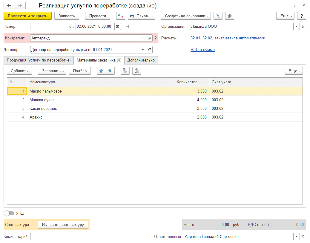This screenshot has height=243, width=310.
Task: Open the contract card icon
Action: (149, 50)
